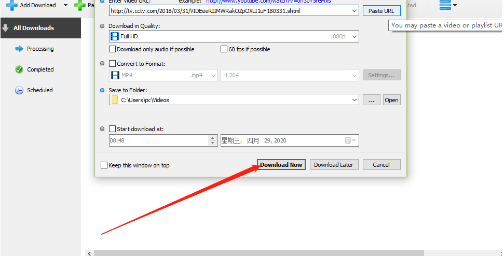Viewport: 504px width, 256px height.
Task: Select All Downloads in sidebar
Action: pyautogui.click(x=41, y=28)
